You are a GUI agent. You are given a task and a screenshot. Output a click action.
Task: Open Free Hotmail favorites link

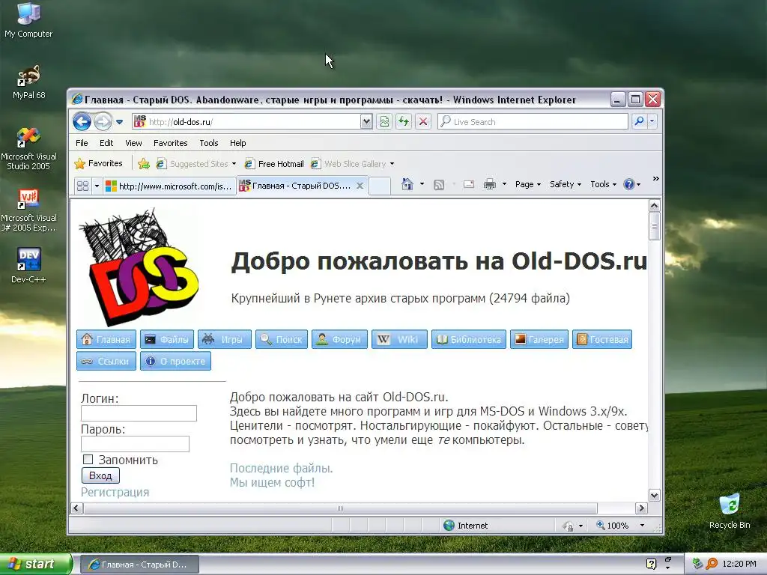[x=274, y=164]
